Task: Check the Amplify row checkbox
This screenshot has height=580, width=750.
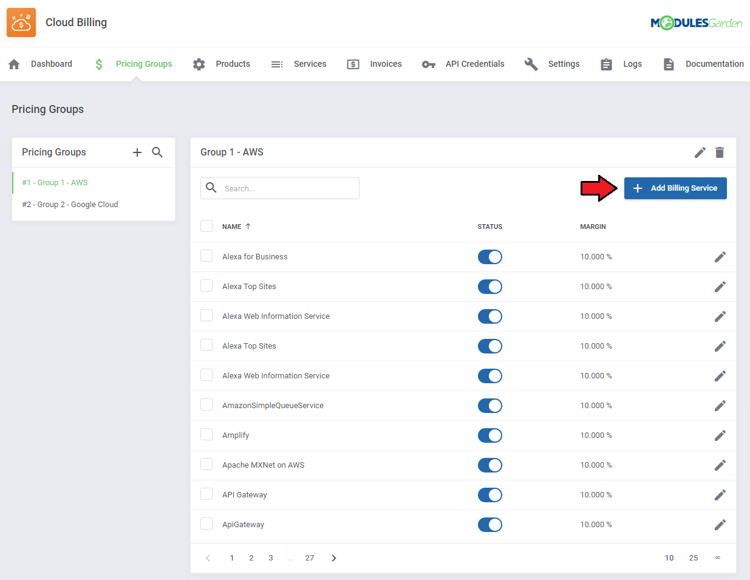Action: click(206, 434)
